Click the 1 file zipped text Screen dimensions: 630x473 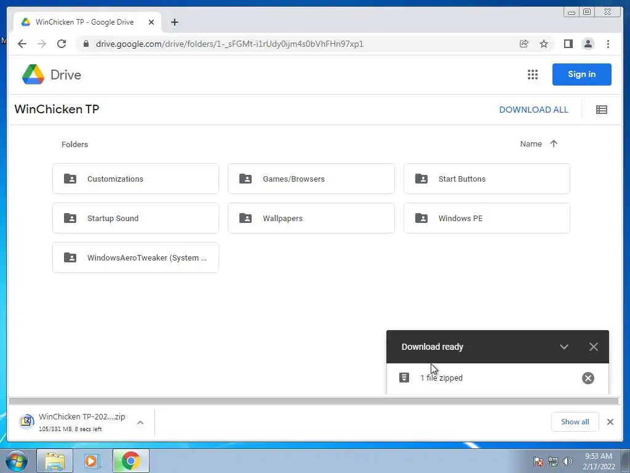coord(441,378)
